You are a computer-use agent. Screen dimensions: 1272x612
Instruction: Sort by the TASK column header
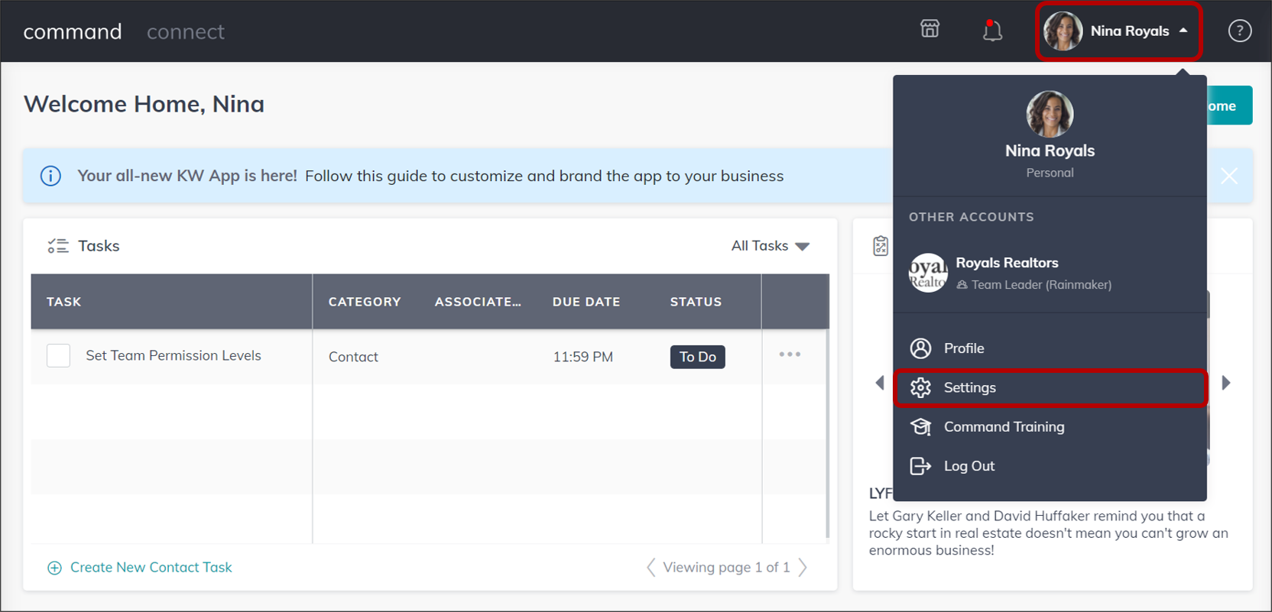coord(64,302)
